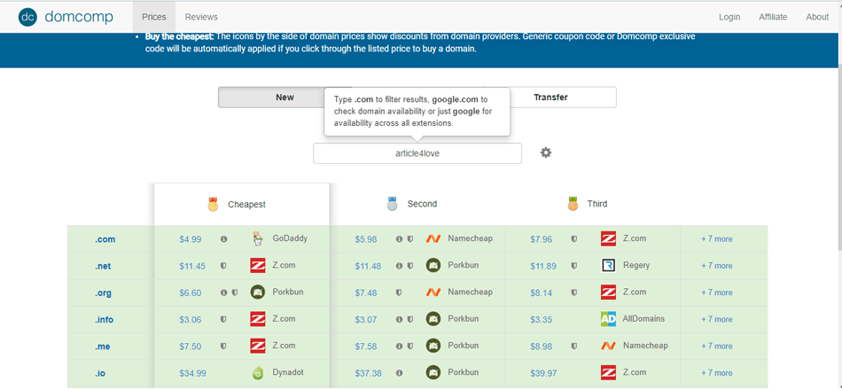The width and height of the screenshot is (842, 390).
Task: Click info icon beside $37.38 price
Action: coord(399,373)
